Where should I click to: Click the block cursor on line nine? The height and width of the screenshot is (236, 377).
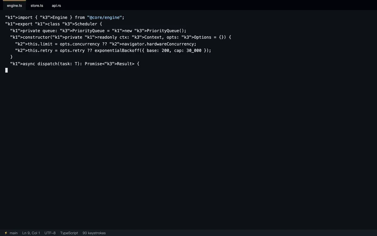pyautogui.click(x=7, y=70)
